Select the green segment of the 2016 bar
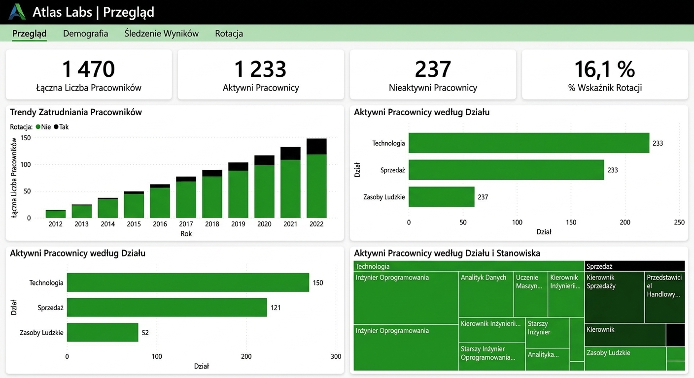This screenshot has height=378, width=694. click(160, 203)
